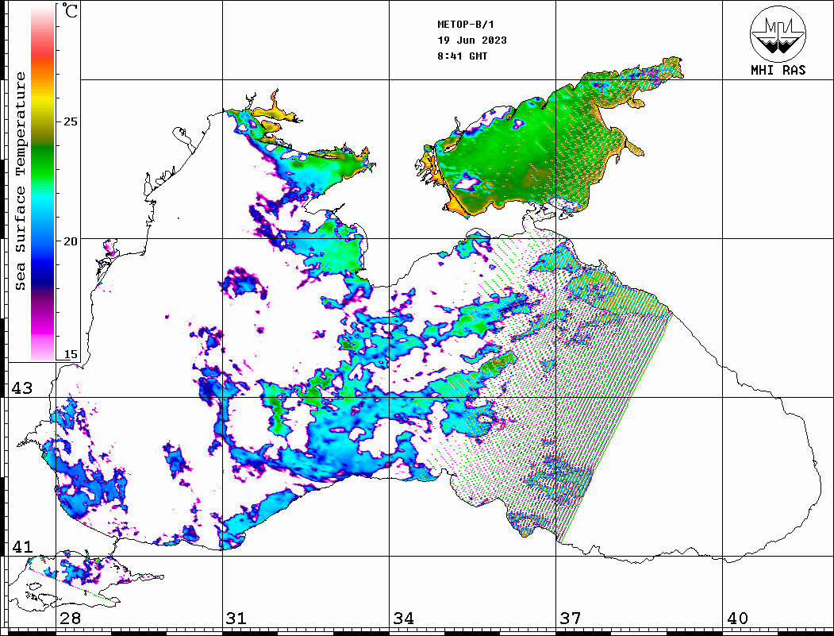Click the latitude label 41
Screen dimensions: 834x636
click(x=20, y=547)
